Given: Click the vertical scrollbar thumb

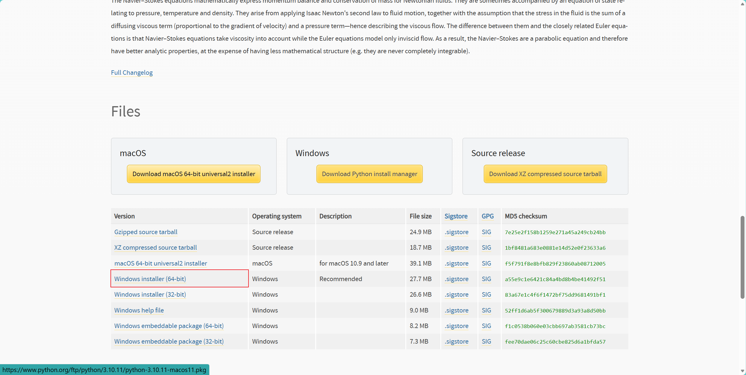Looking at the screenshot, I should 742,257.
